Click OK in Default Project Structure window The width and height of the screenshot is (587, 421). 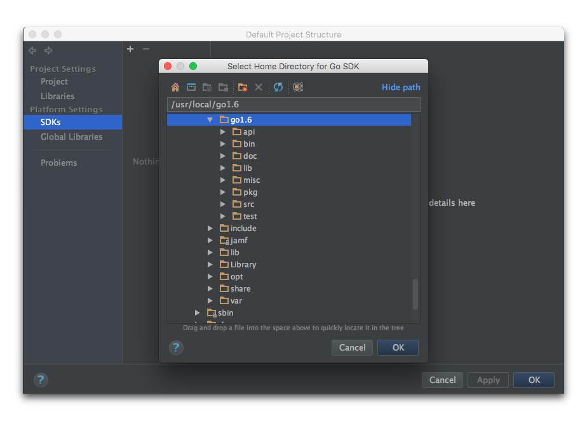click(534, 380)
